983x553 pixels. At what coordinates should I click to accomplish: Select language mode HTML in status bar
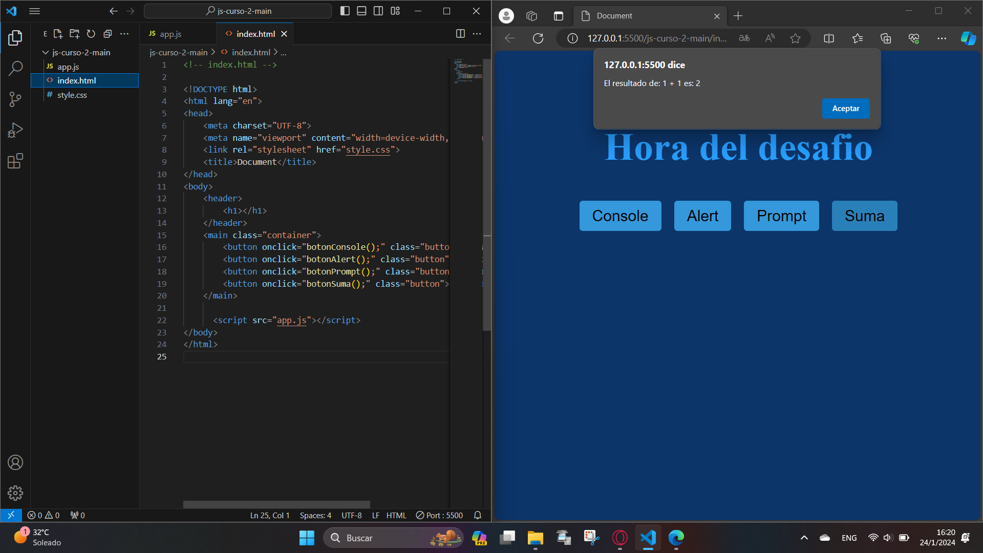click(x=396, y=515)
